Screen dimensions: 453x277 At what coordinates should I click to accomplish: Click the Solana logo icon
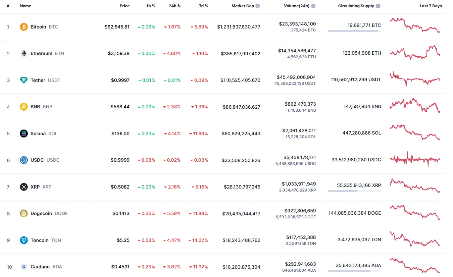click(x=24, y=134)
